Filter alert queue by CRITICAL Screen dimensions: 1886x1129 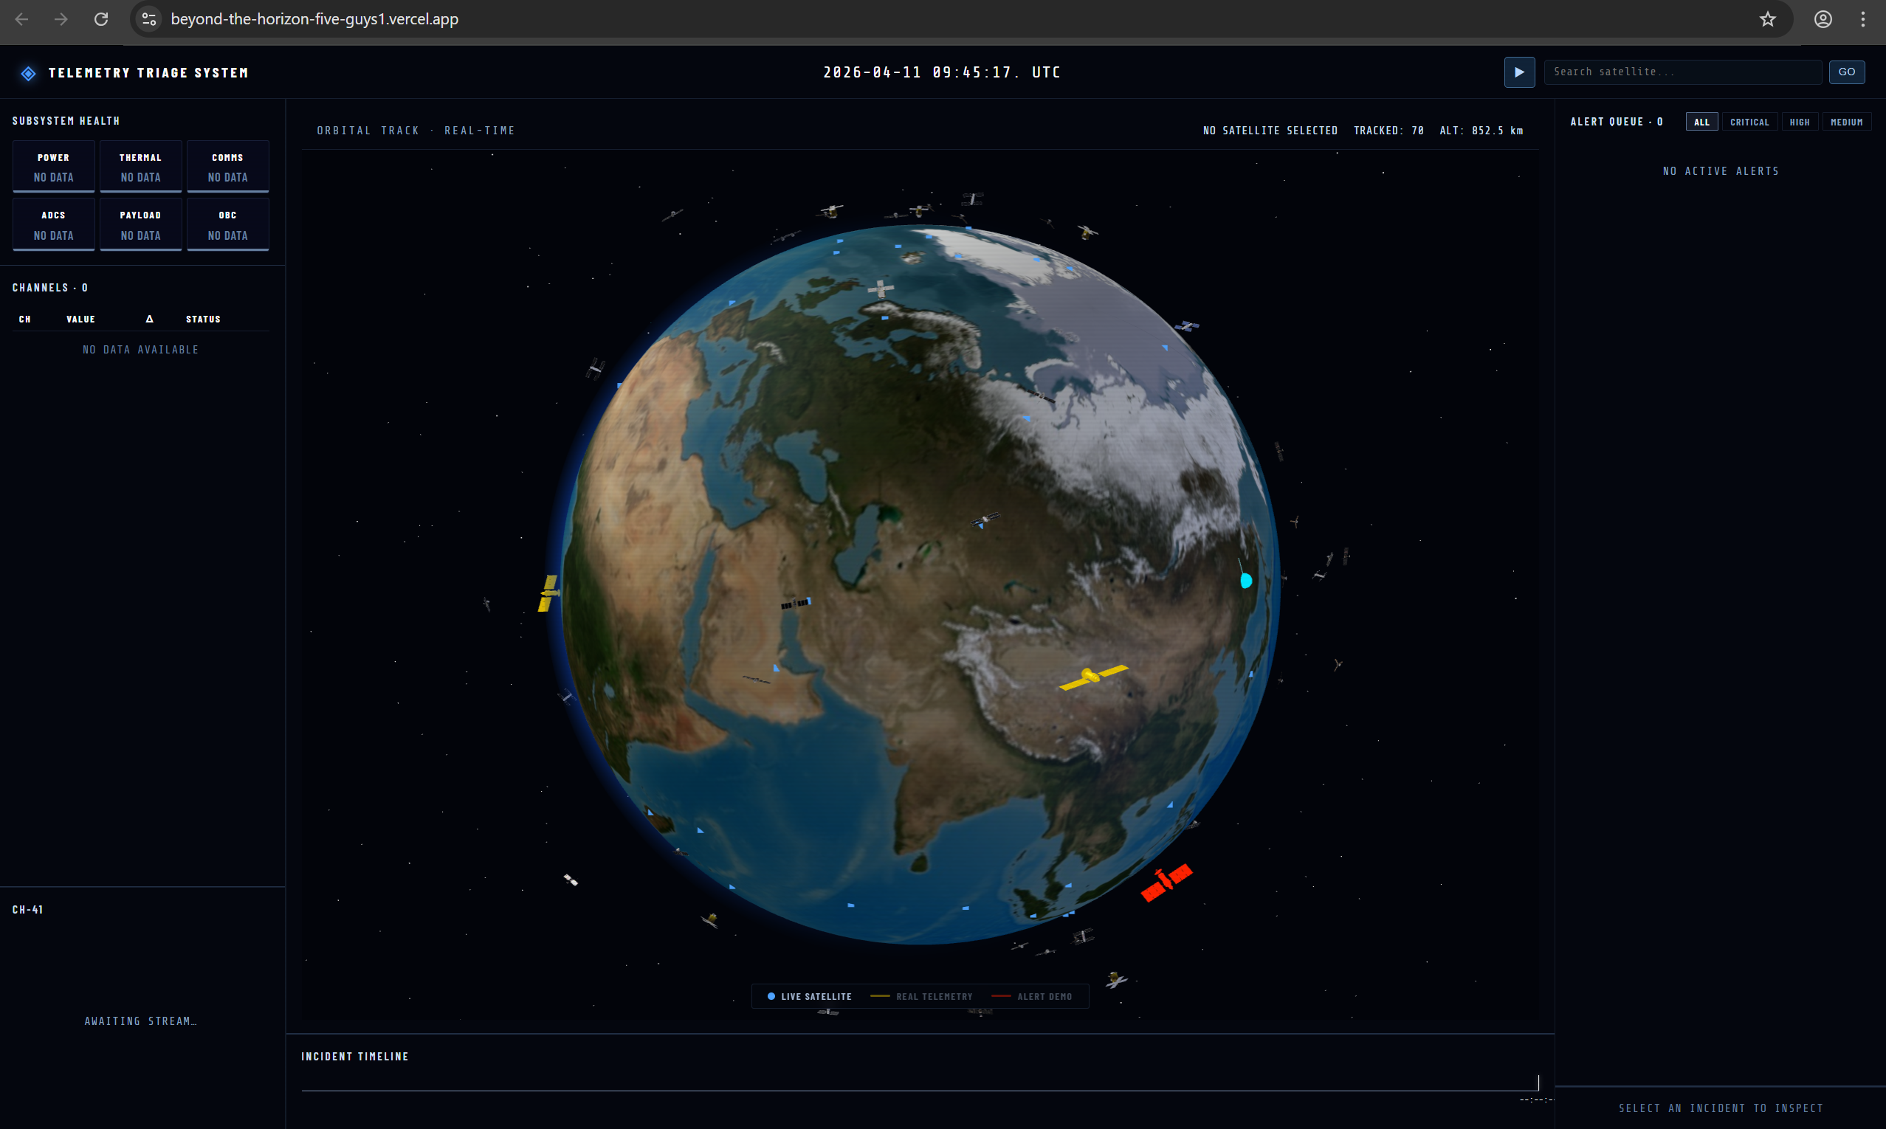click(x=1749, y=122)
